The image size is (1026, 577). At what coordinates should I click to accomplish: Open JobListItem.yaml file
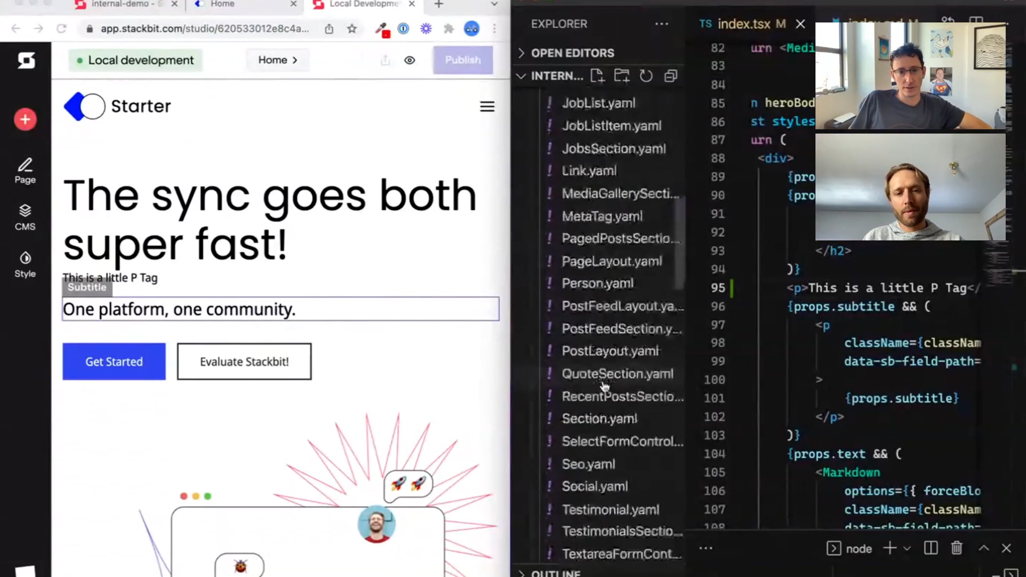(x=612, y=126)
